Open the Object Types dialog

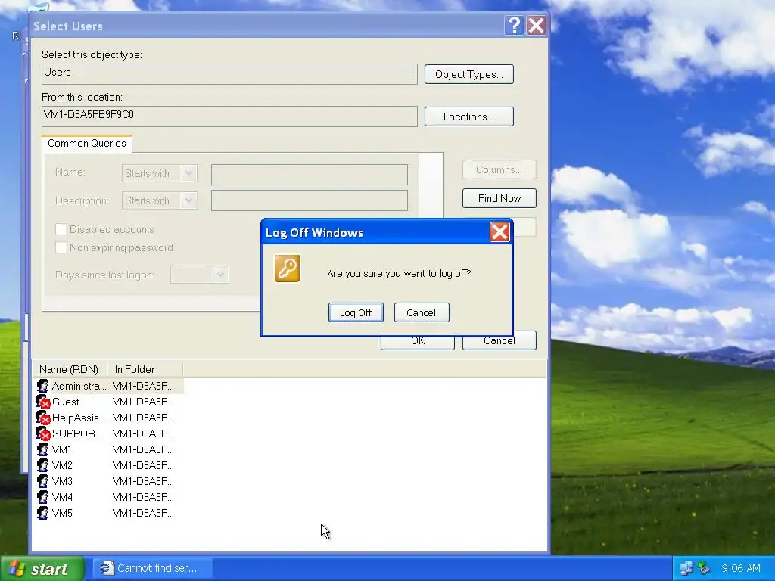[469, 74]
